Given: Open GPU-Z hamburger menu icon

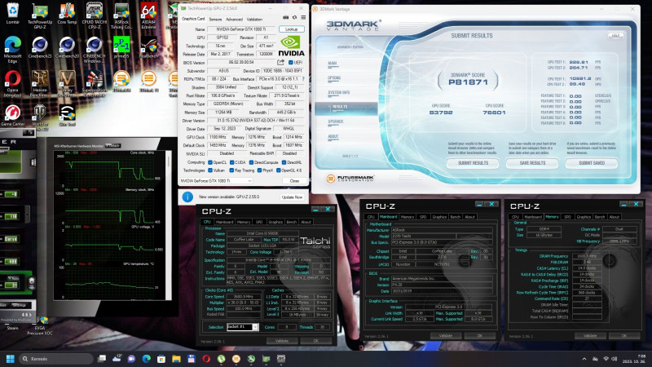Looking at the screenshot, I should [303, 17].
